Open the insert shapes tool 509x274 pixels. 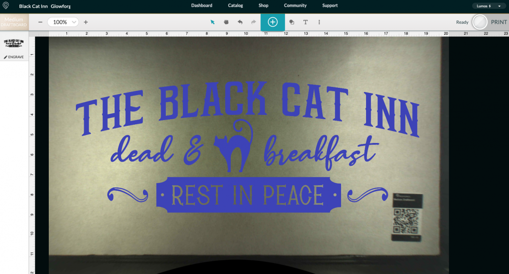292,22
